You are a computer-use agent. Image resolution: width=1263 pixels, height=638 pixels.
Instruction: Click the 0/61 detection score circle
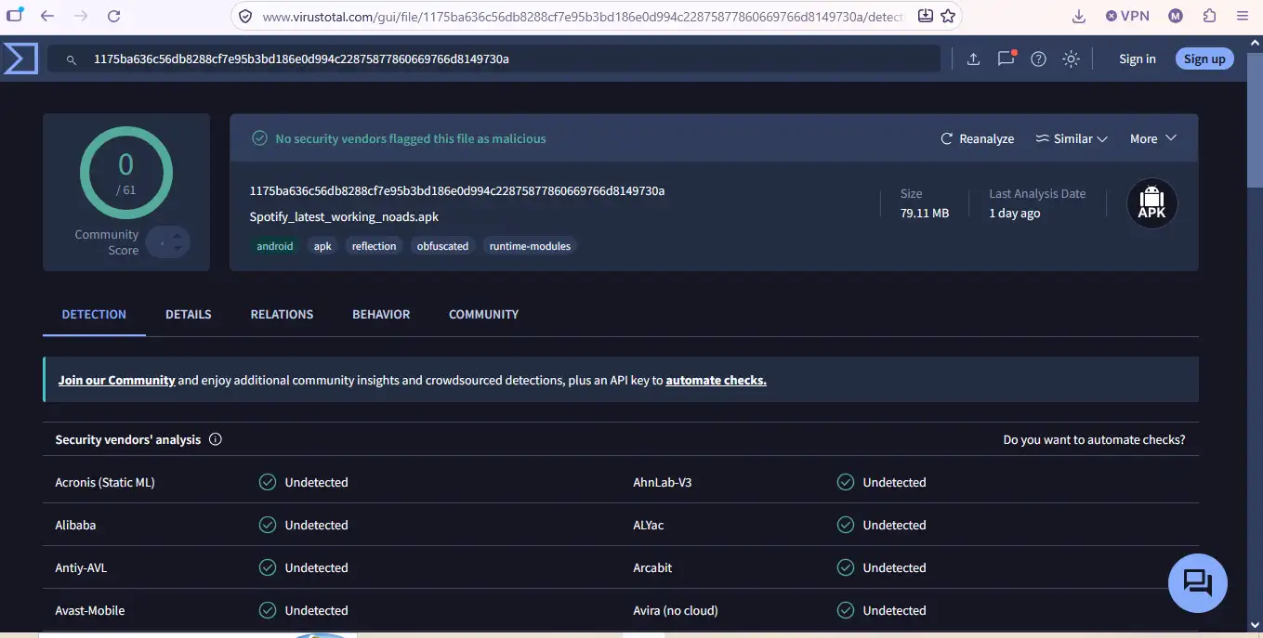click(x=126, y=174)
